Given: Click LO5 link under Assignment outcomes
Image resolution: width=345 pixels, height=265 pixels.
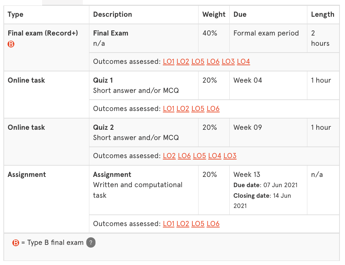Looking at the screenshot, I should (x=198, y=224).
